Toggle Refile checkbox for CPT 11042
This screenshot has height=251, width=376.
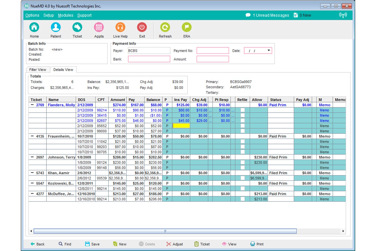pyautogui.click(x=243, y=141)
